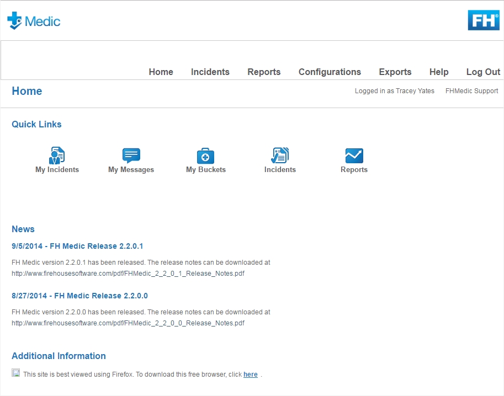
Task: Click the Home page title heading
Action: coord(27,91)
